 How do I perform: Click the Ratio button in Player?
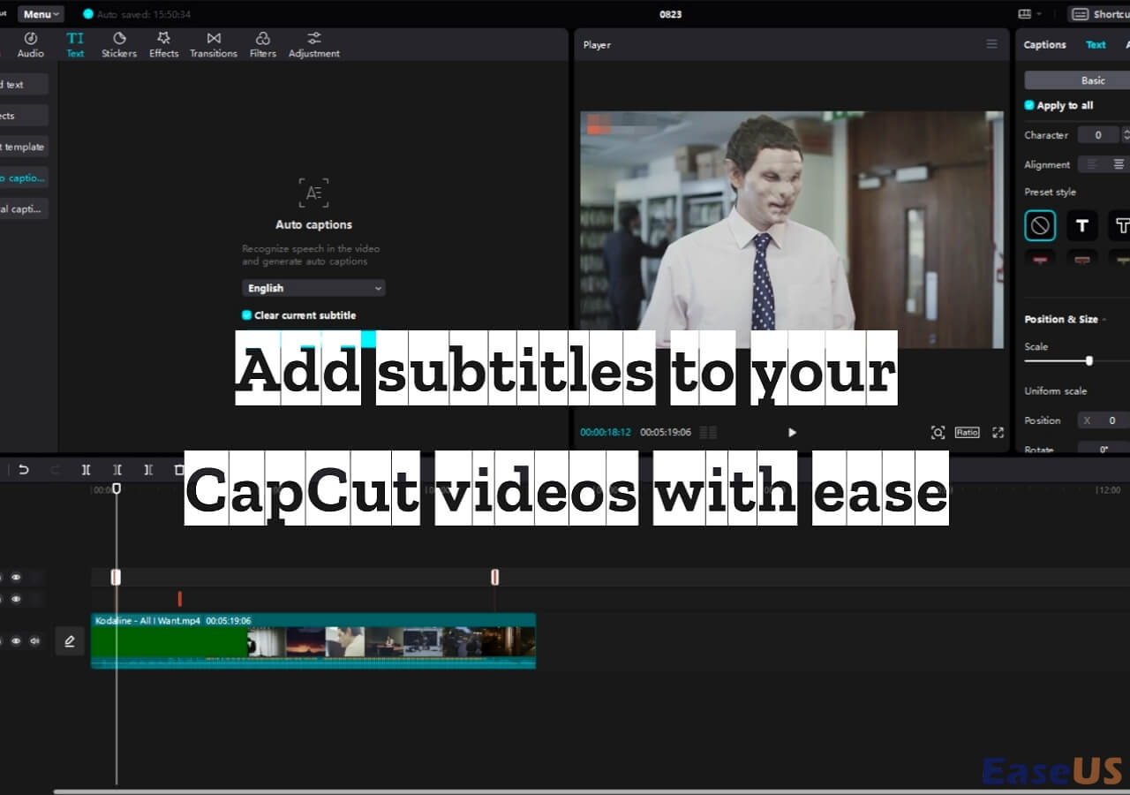(967, 432)
